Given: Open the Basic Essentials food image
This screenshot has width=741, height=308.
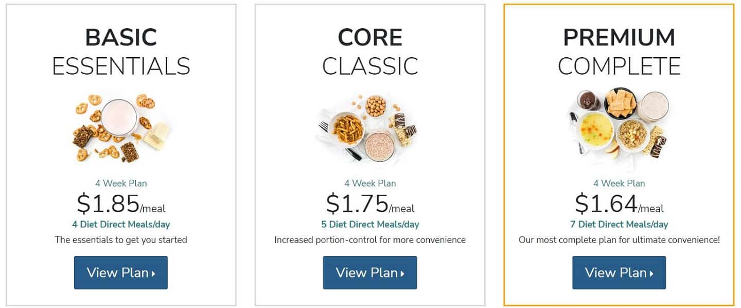Looking at the screenshot, I should click(121, 128).
